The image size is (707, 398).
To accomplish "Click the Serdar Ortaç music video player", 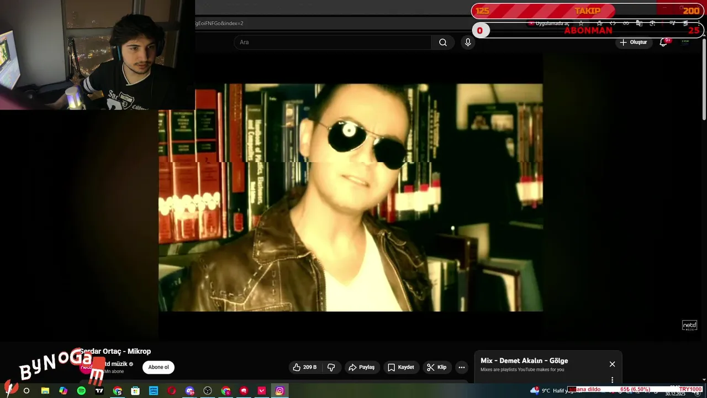I will (x=351, y=197).
